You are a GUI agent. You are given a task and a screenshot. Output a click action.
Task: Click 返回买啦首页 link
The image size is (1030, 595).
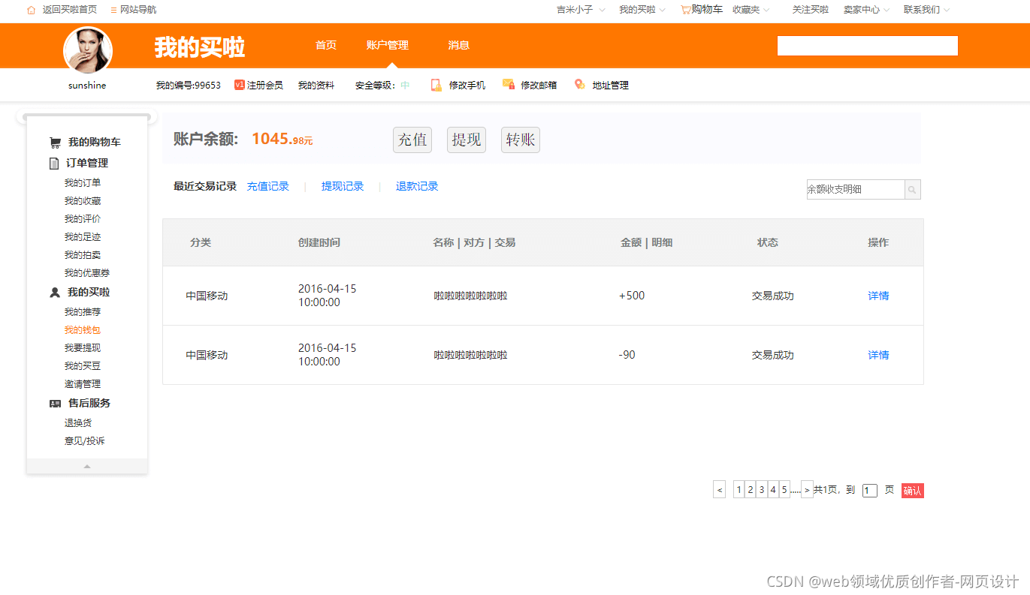click(70, 10)
